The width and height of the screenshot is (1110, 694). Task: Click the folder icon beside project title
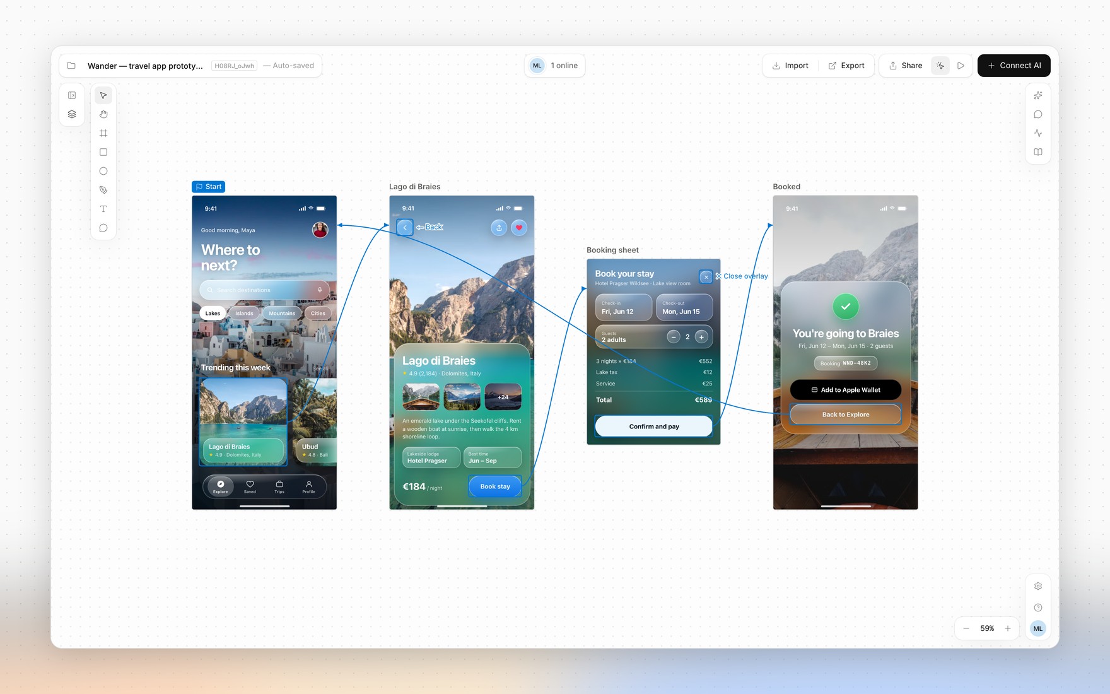point(71,66)
